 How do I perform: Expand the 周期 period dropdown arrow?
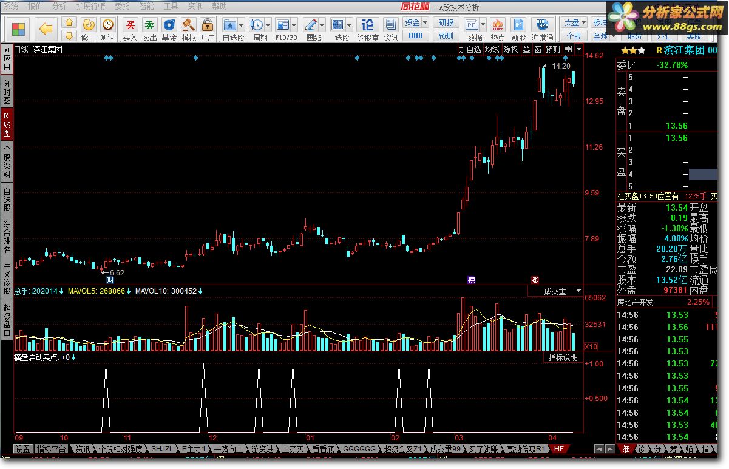[x=268, y=25]
